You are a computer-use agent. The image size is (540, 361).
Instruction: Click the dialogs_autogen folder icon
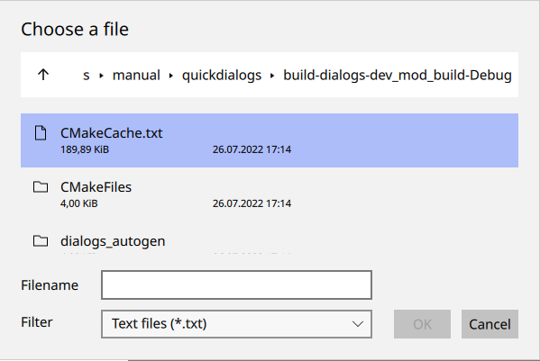(41, 241)
